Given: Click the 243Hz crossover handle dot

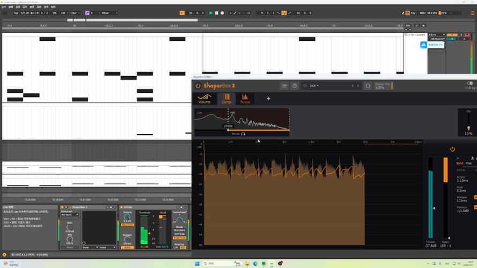Looking at the screenshot, I should coord(228,130).
